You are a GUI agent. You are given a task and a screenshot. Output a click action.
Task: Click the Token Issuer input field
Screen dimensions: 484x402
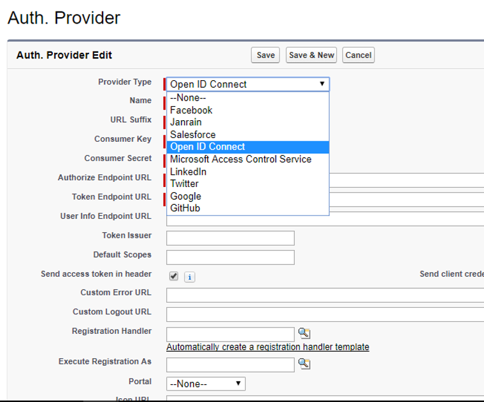tap(230, 238)
